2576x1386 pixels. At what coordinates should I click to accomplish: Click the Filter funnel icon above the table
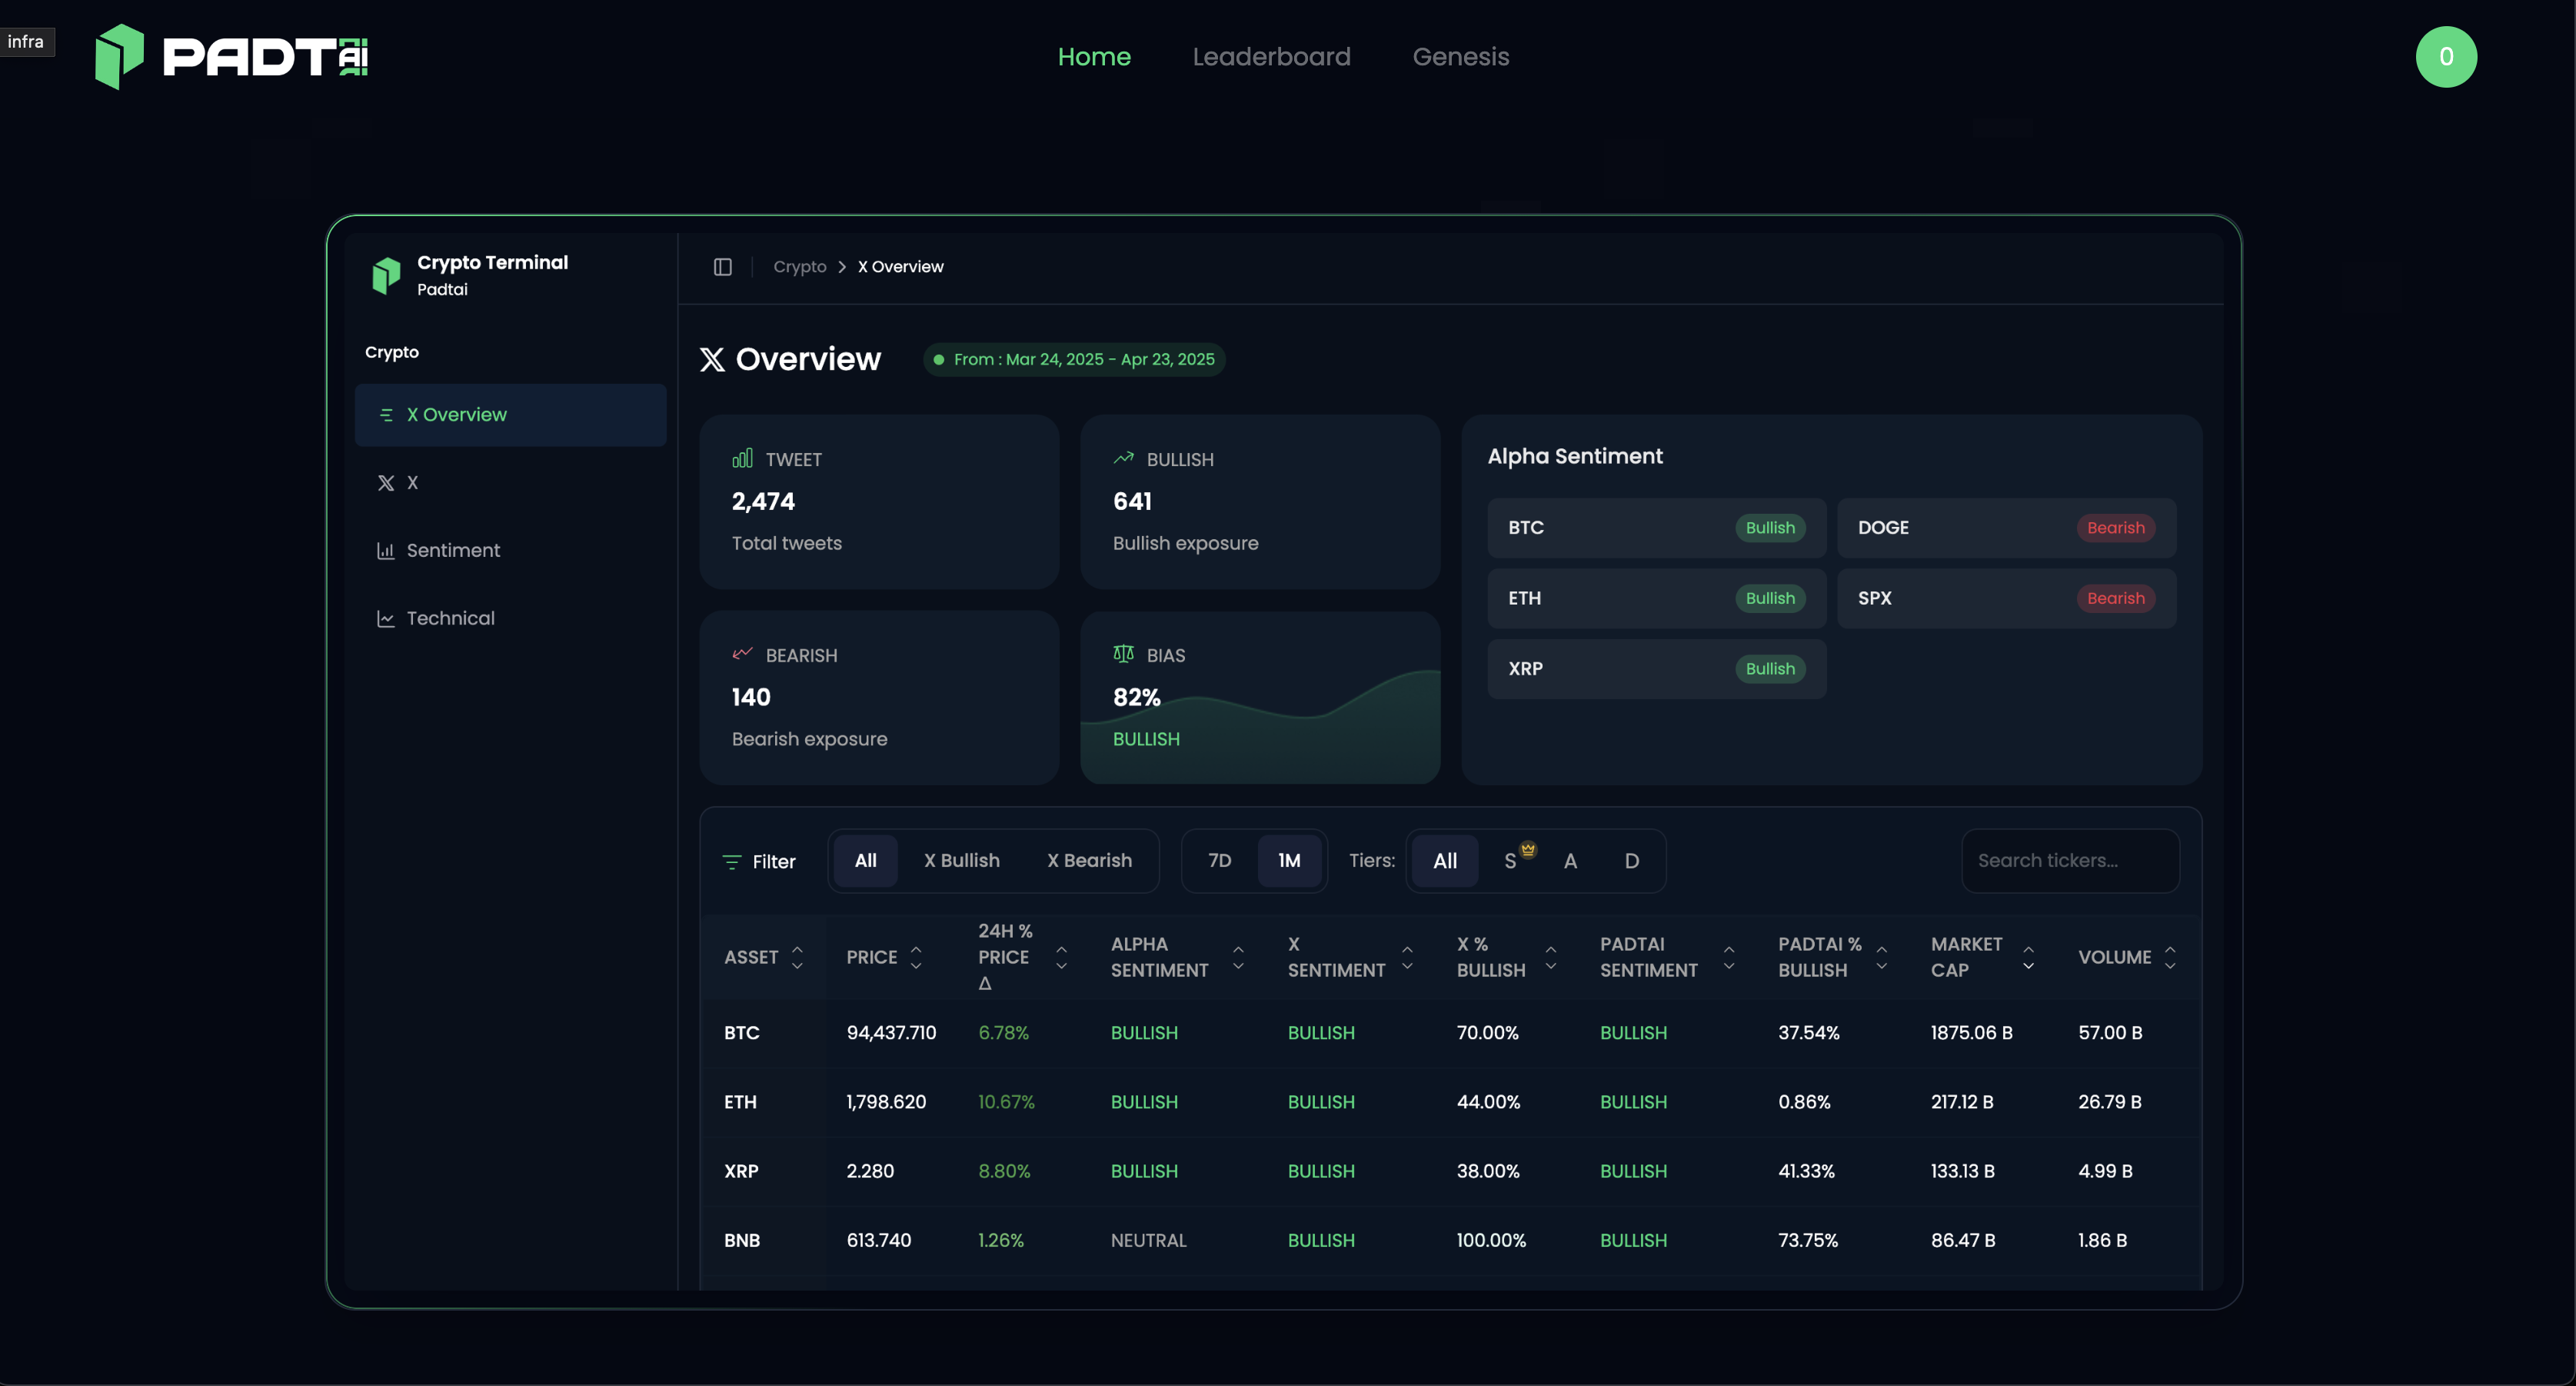[x=732, y=861]
